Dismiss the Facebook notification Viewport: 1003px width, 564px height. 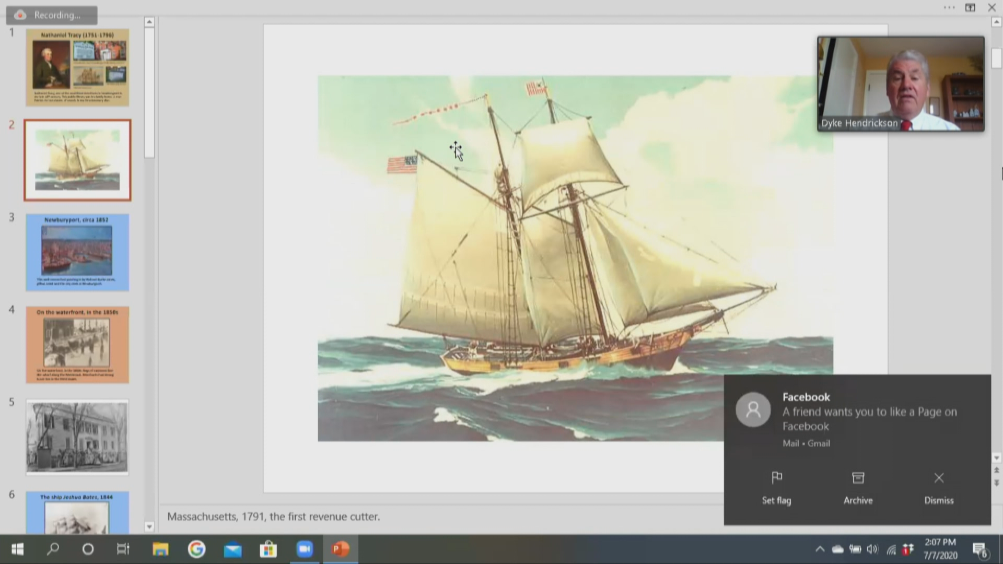point(939,478)
